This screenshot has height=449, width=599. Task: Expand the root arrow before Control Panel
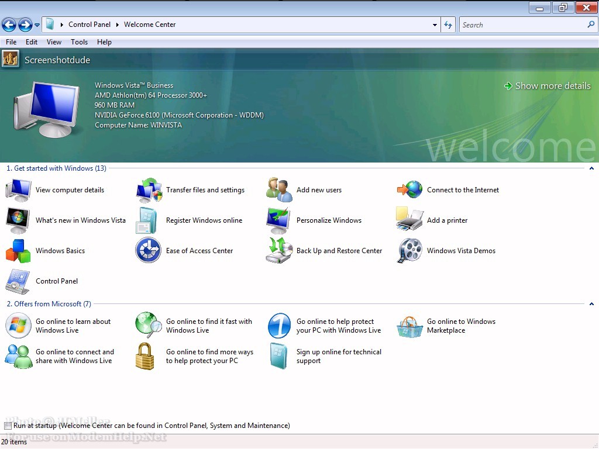point(61,25)
